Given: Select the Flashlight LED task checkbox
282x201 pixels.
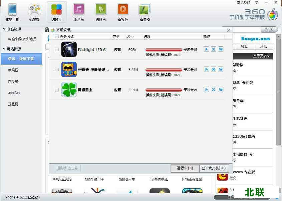Looking at the screenshot, I should (56, 50).
